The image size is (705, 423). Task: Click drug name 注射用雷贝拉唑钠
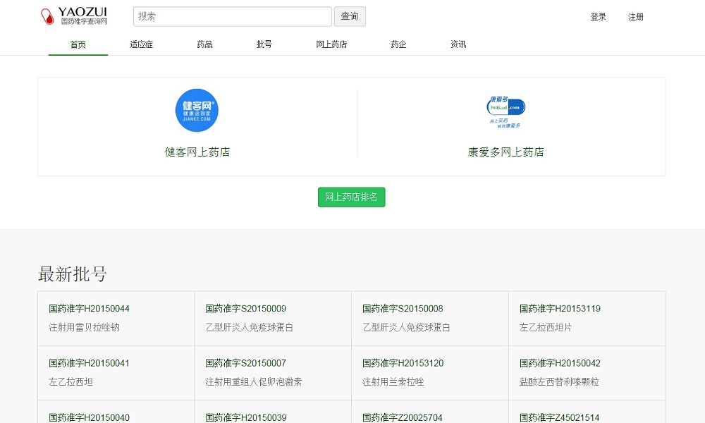tap(84, 328)
